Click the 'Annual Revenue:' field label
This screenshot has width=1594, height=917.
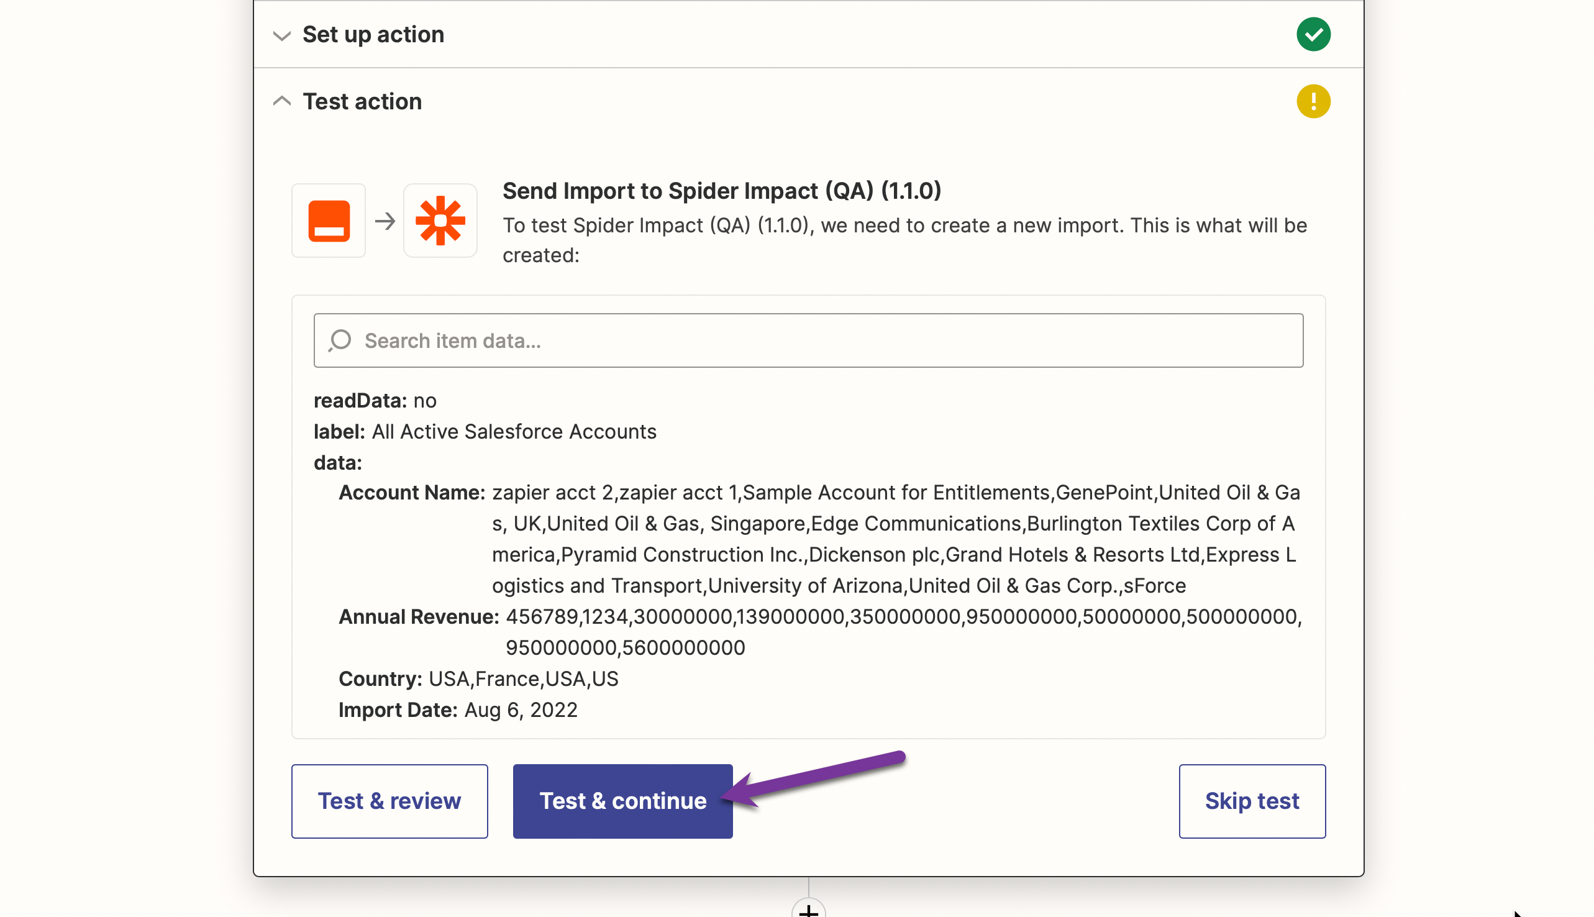click(419, 616)
